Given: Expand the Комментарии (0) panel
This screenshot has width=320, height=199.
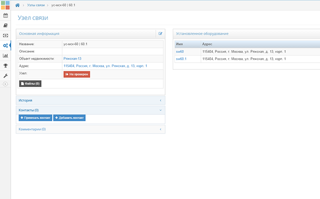Looking at the screenshot, I should (x=91, y=129).
